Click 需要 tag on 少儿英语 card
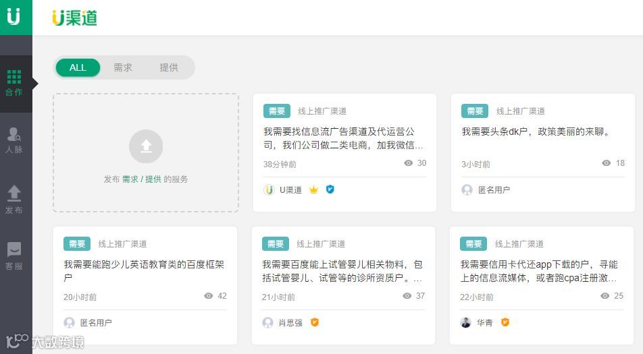Image resolution: width=643 pixels, height=354 pixels. pos(77,244)
